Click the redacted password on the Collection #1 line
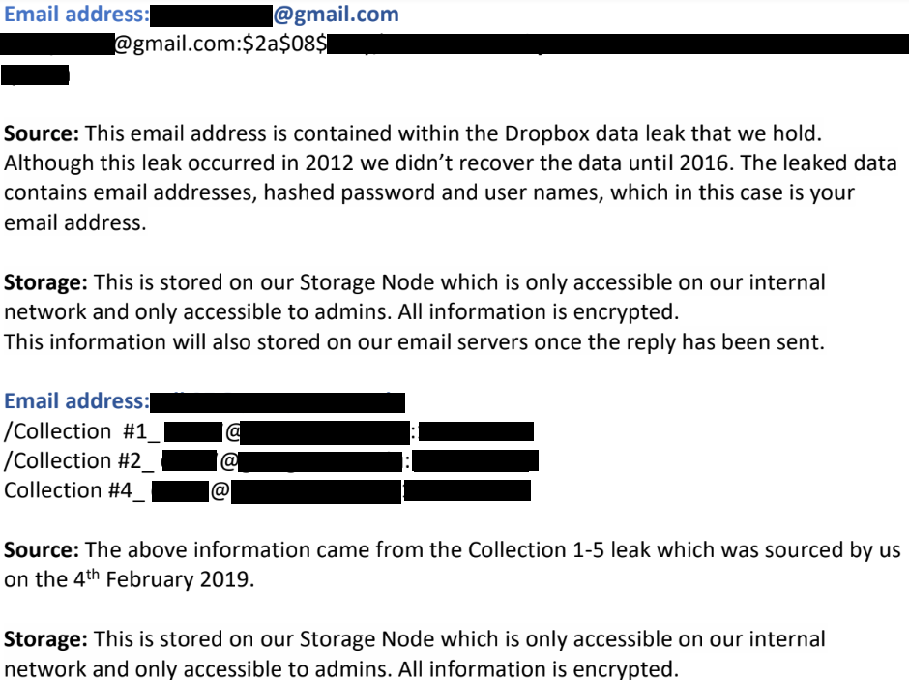Screen dimensions: 909x680 (x=477, y=431)
